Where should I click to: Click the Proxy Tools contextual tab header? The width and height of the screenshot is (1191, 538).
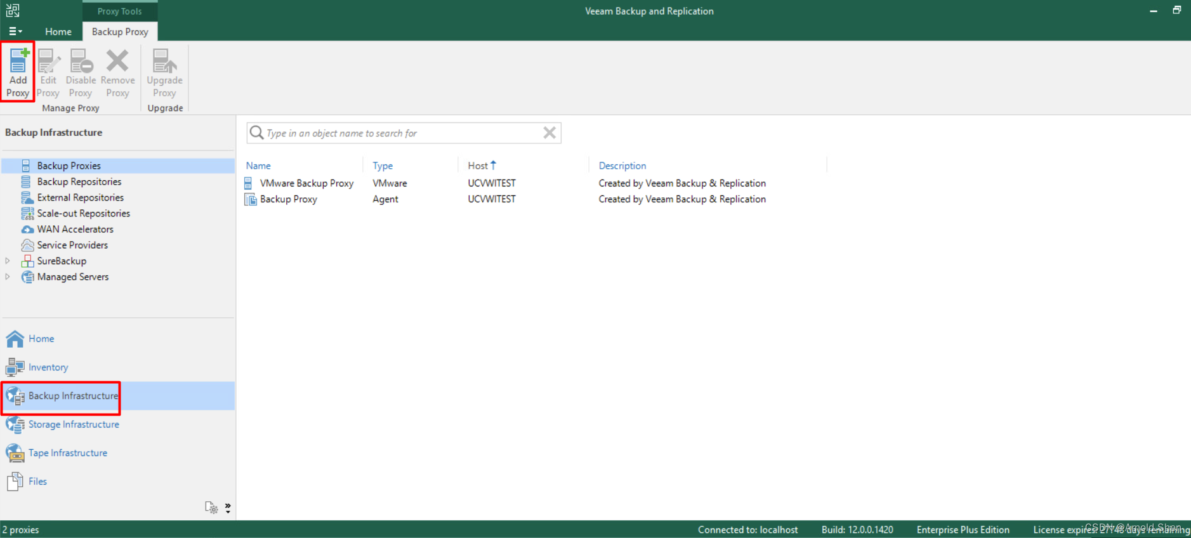coord(119,11)
